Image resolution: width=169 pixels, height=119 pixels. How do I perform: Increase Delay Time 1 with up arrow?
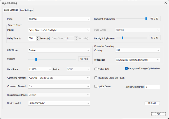[x=38, y=37]
